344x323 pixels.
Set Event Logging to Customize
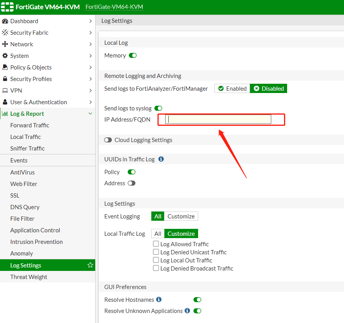[x=181, y=216]
